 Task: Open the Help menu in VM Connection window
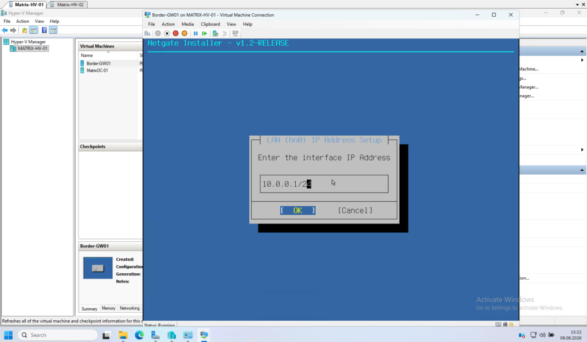[248, 24]
